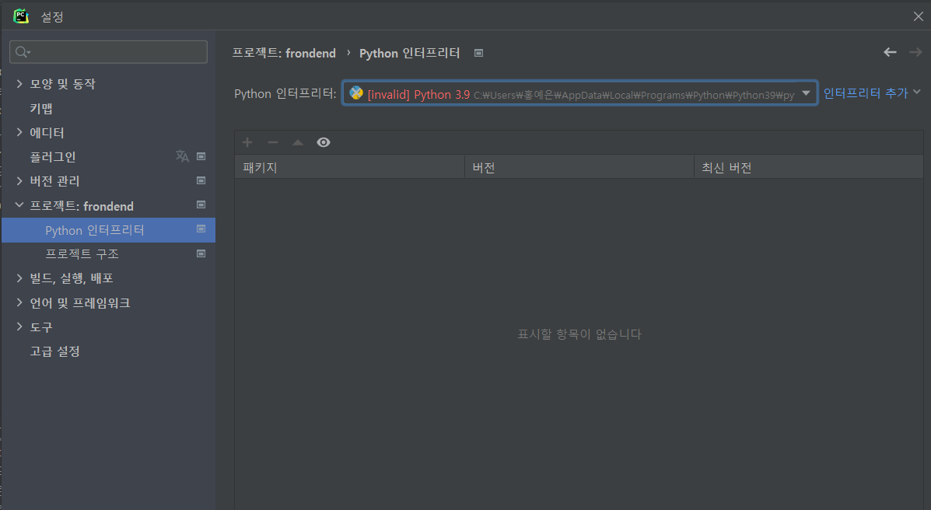This screenshot has height=510, width=931.
Task: Sort by 버전 column header
Action: tap(579, 167)
